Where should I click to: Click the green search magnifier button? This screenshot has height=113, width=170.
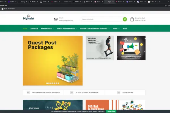[x=125, y=19]
